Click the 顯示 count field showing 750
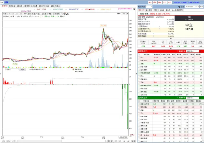Image resolution: width=204 pixels, height=143 pixels. tap(124, 14)
